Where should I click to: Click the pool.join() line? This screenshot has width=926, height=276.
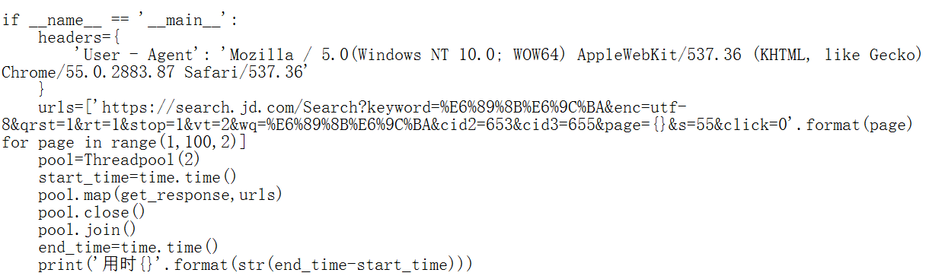87,230
